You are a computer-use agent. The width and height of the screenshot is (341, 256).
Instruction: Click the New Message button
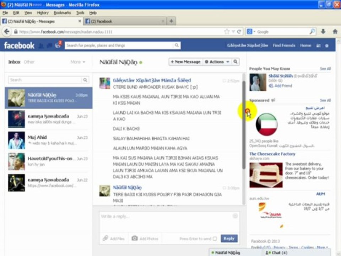coord(186,62)
